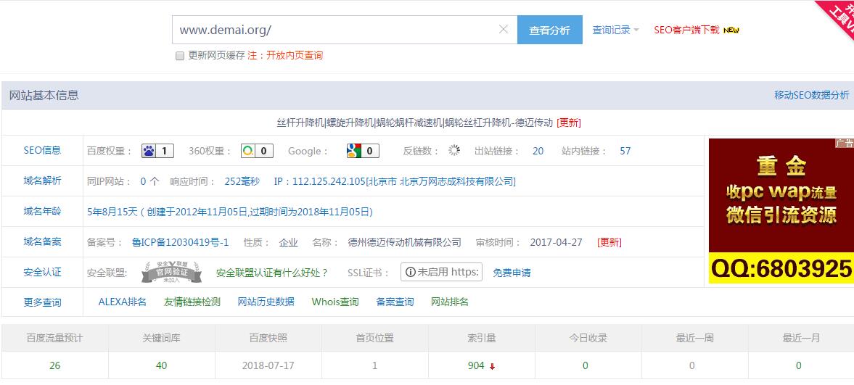Click the backlinks loading spinner
This screenshot has height=385, width=854.
pyautogui.click(x=454, y=151)
